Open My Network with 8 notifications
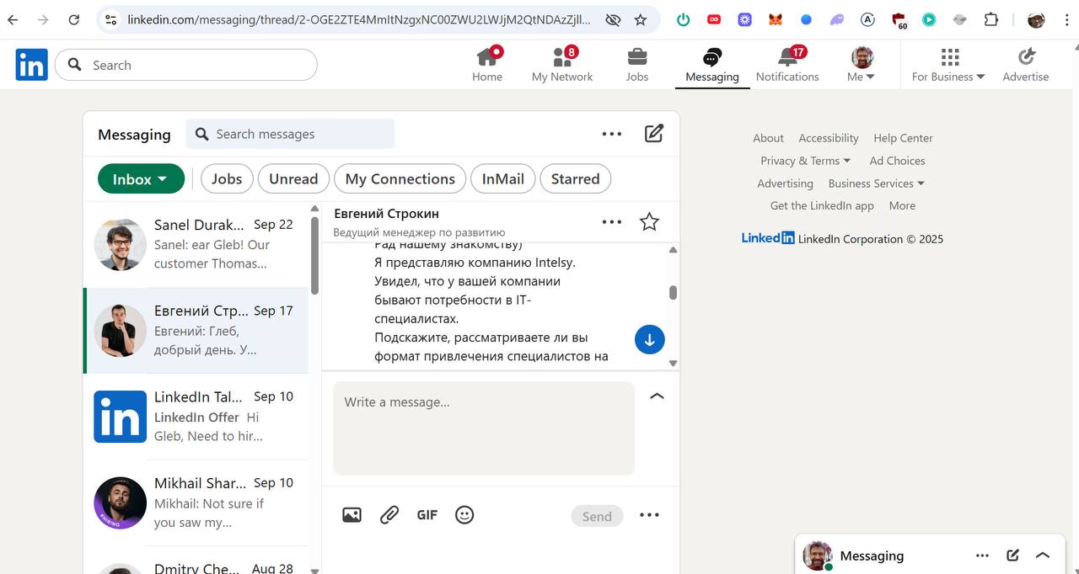This screenshot has width=1079, height=574. [x=562, y=65]
